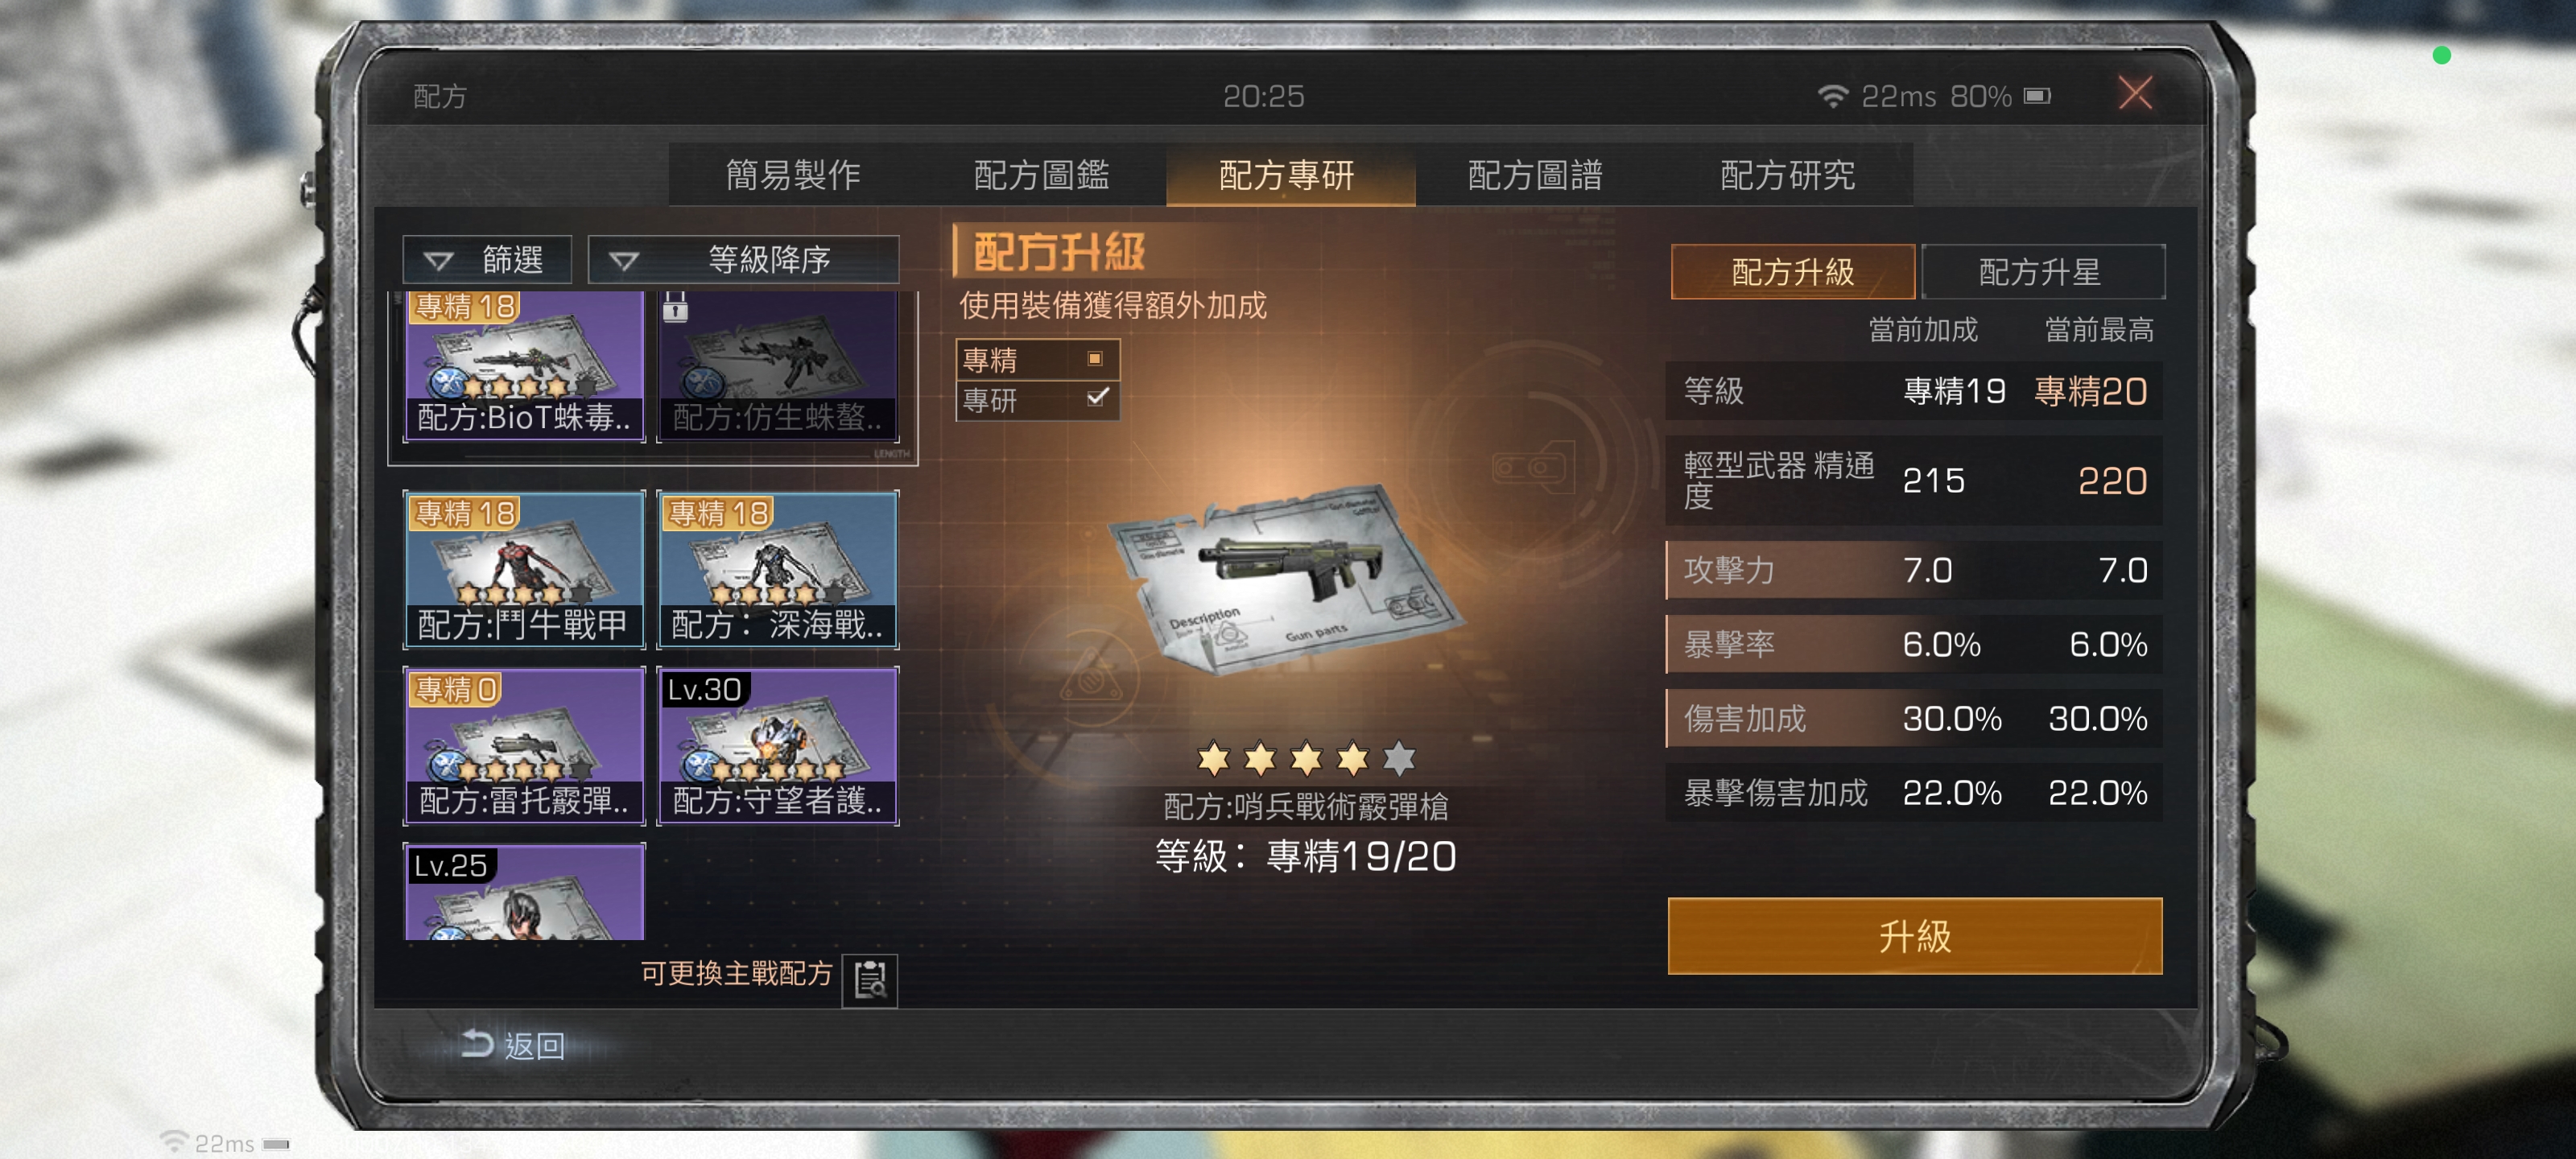This screenshot has width=2576, height=1159.
Task: Toggle the 專精 checkbox
Action: [1095, 358]
